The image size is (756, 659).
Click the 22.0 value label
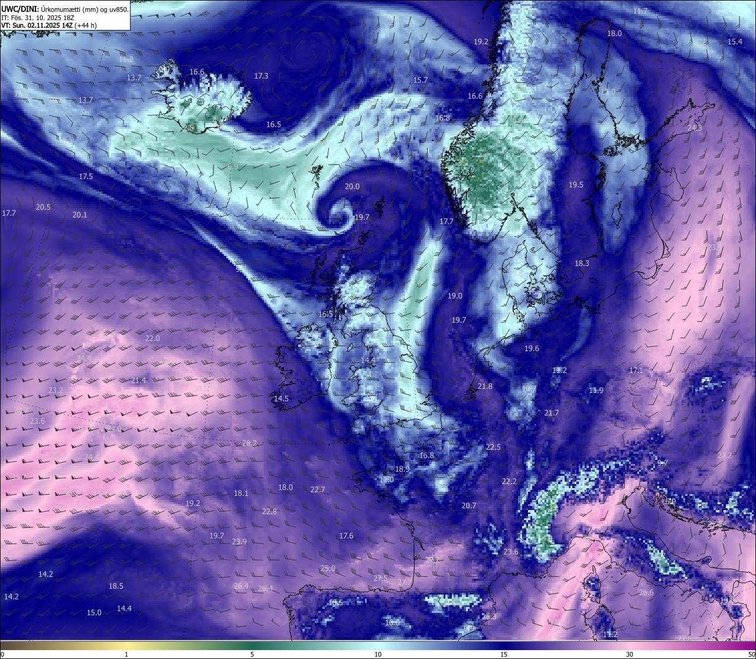tap(152, 338)
